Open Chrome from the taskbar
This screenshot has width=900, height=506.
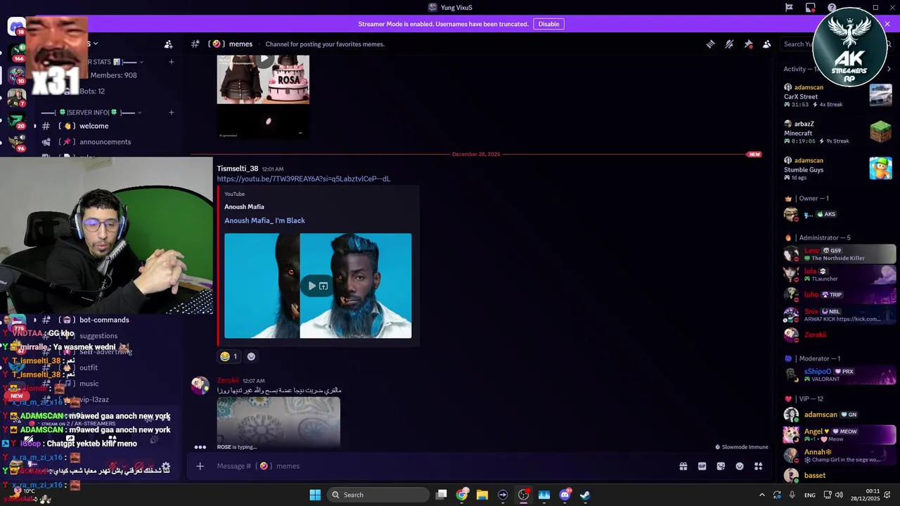(x=462, y=495)
